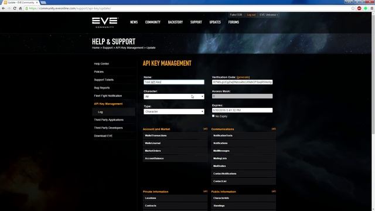This screenshot has width=375, height=211.
Task: Click the EVE Community logo
Action: coord(105,22)
